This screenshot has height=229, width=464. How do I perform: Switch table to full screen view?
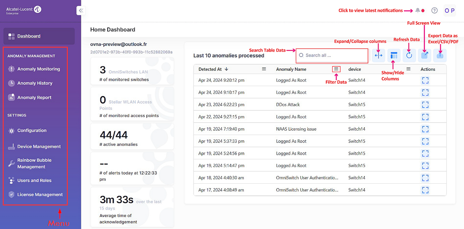click(424, 55)
